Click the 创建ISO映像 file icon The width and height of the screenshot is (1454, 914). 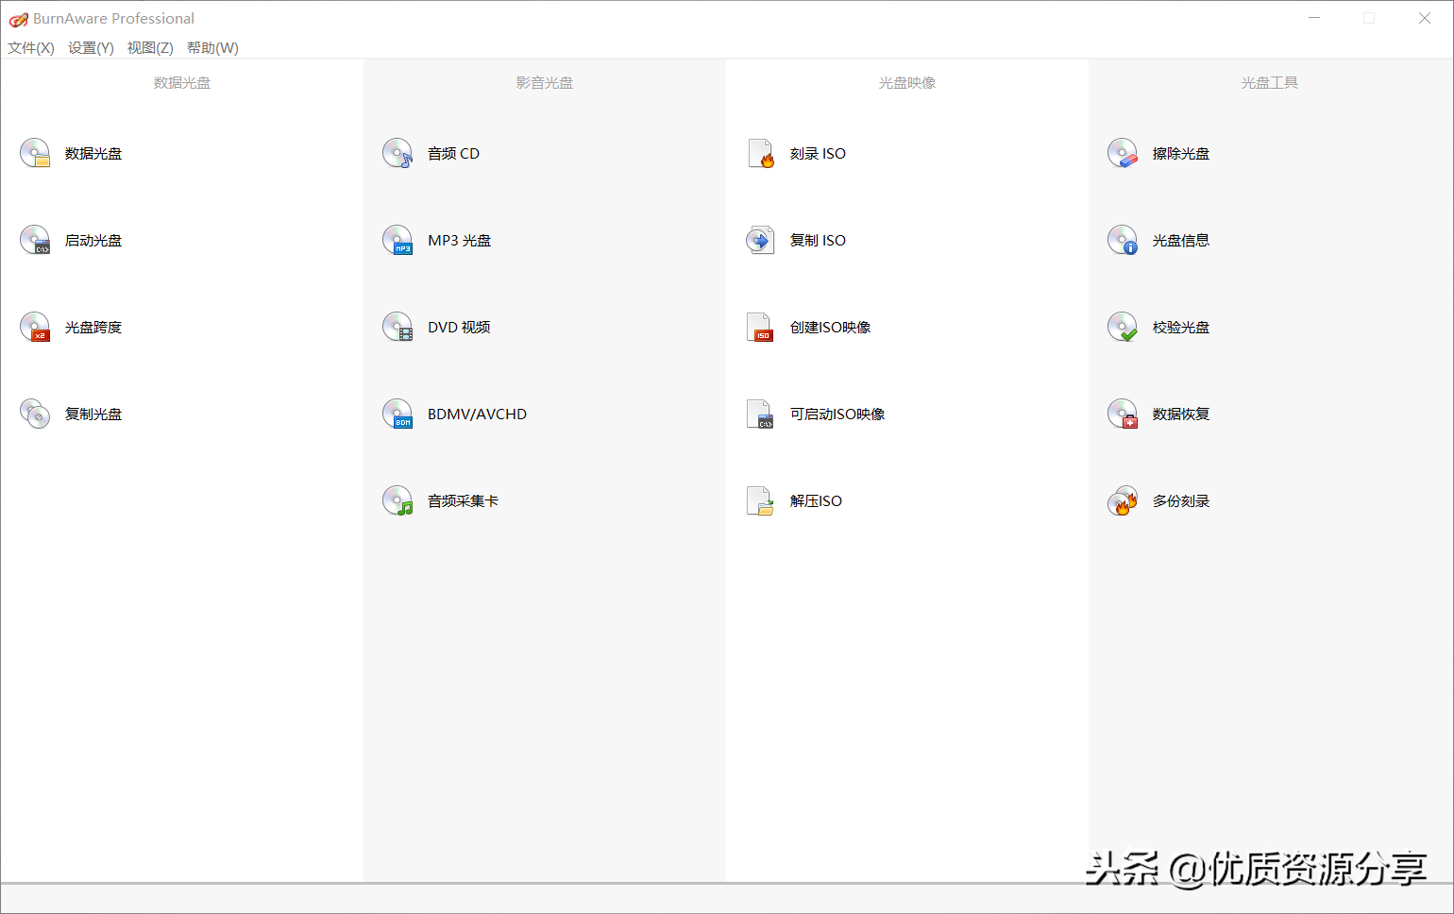[760, 327]
